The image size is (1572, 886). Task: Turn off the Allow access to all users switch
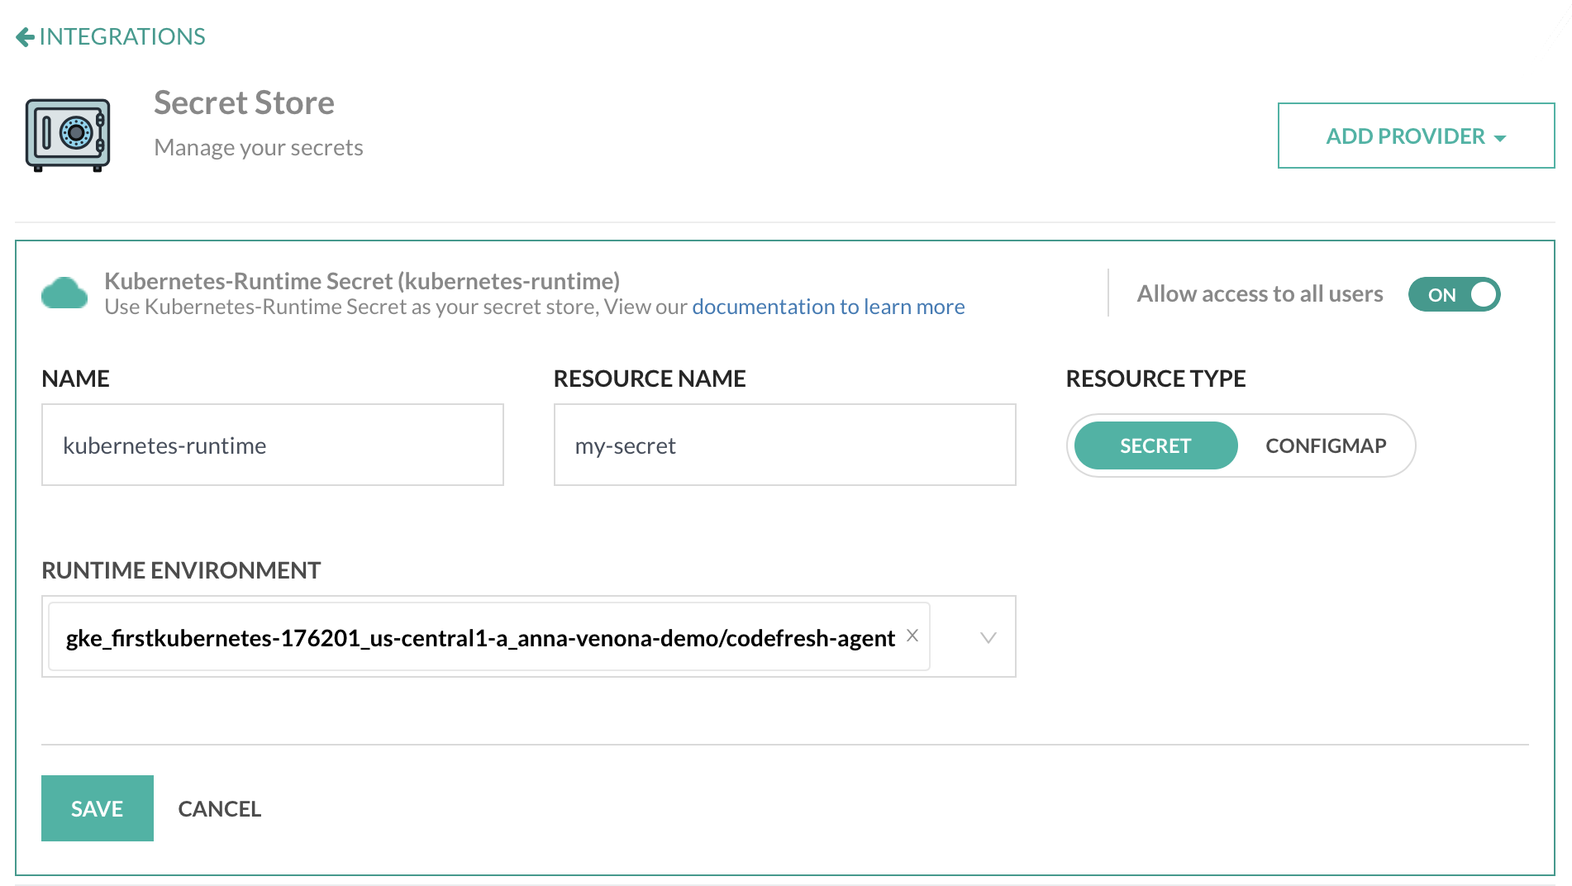point(1453,294)
